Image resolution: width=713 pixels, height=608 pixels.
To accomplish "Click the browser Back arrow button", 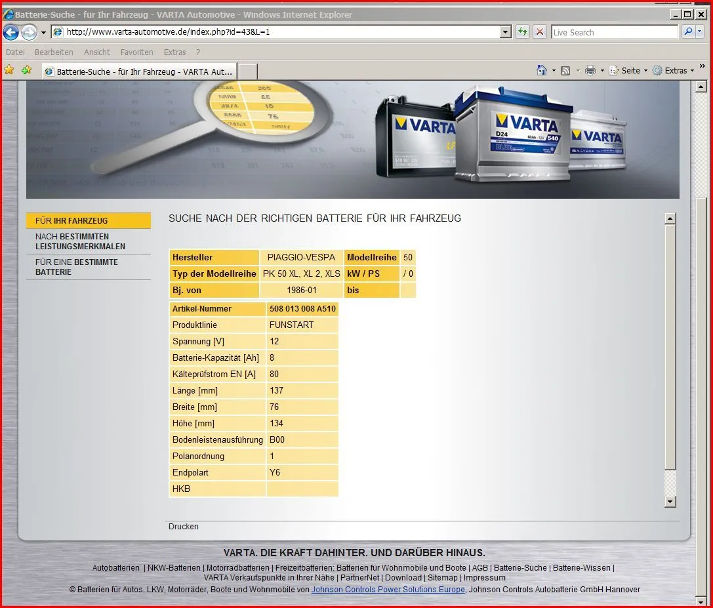I will (11, 32).
